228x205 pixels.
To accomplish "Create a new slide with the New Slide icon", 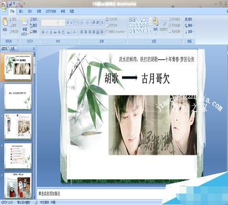I will click(x=24, y=22).
